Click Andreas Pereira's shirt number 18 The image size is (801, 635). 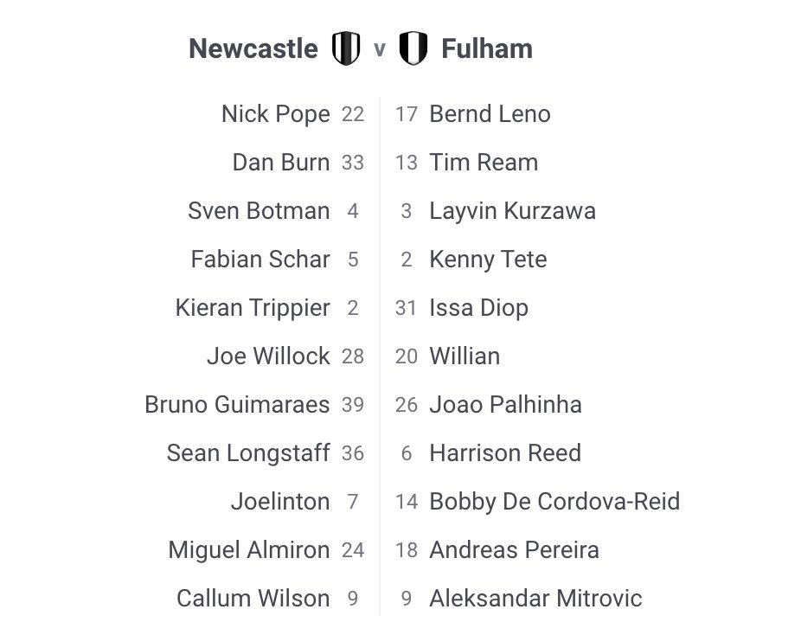coord(407,550)
